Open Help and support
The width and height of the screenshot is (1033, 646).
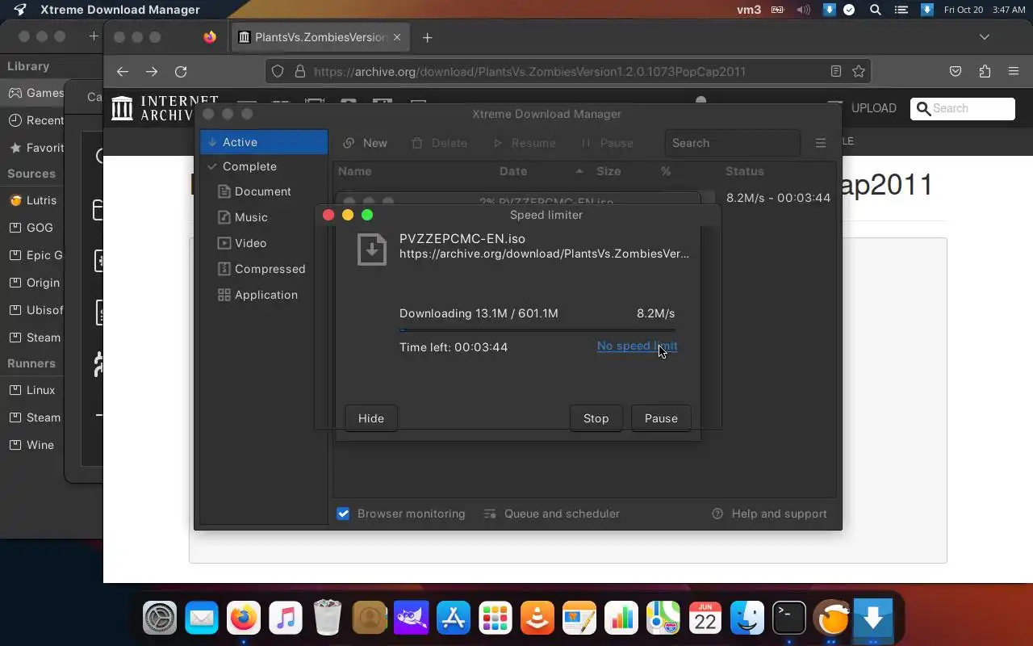tap(769, 514)
